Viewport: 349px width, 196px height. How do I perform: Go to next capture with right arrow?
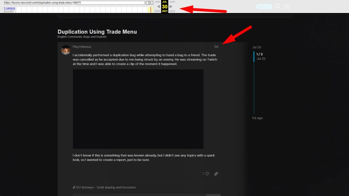tap(171, 7)
